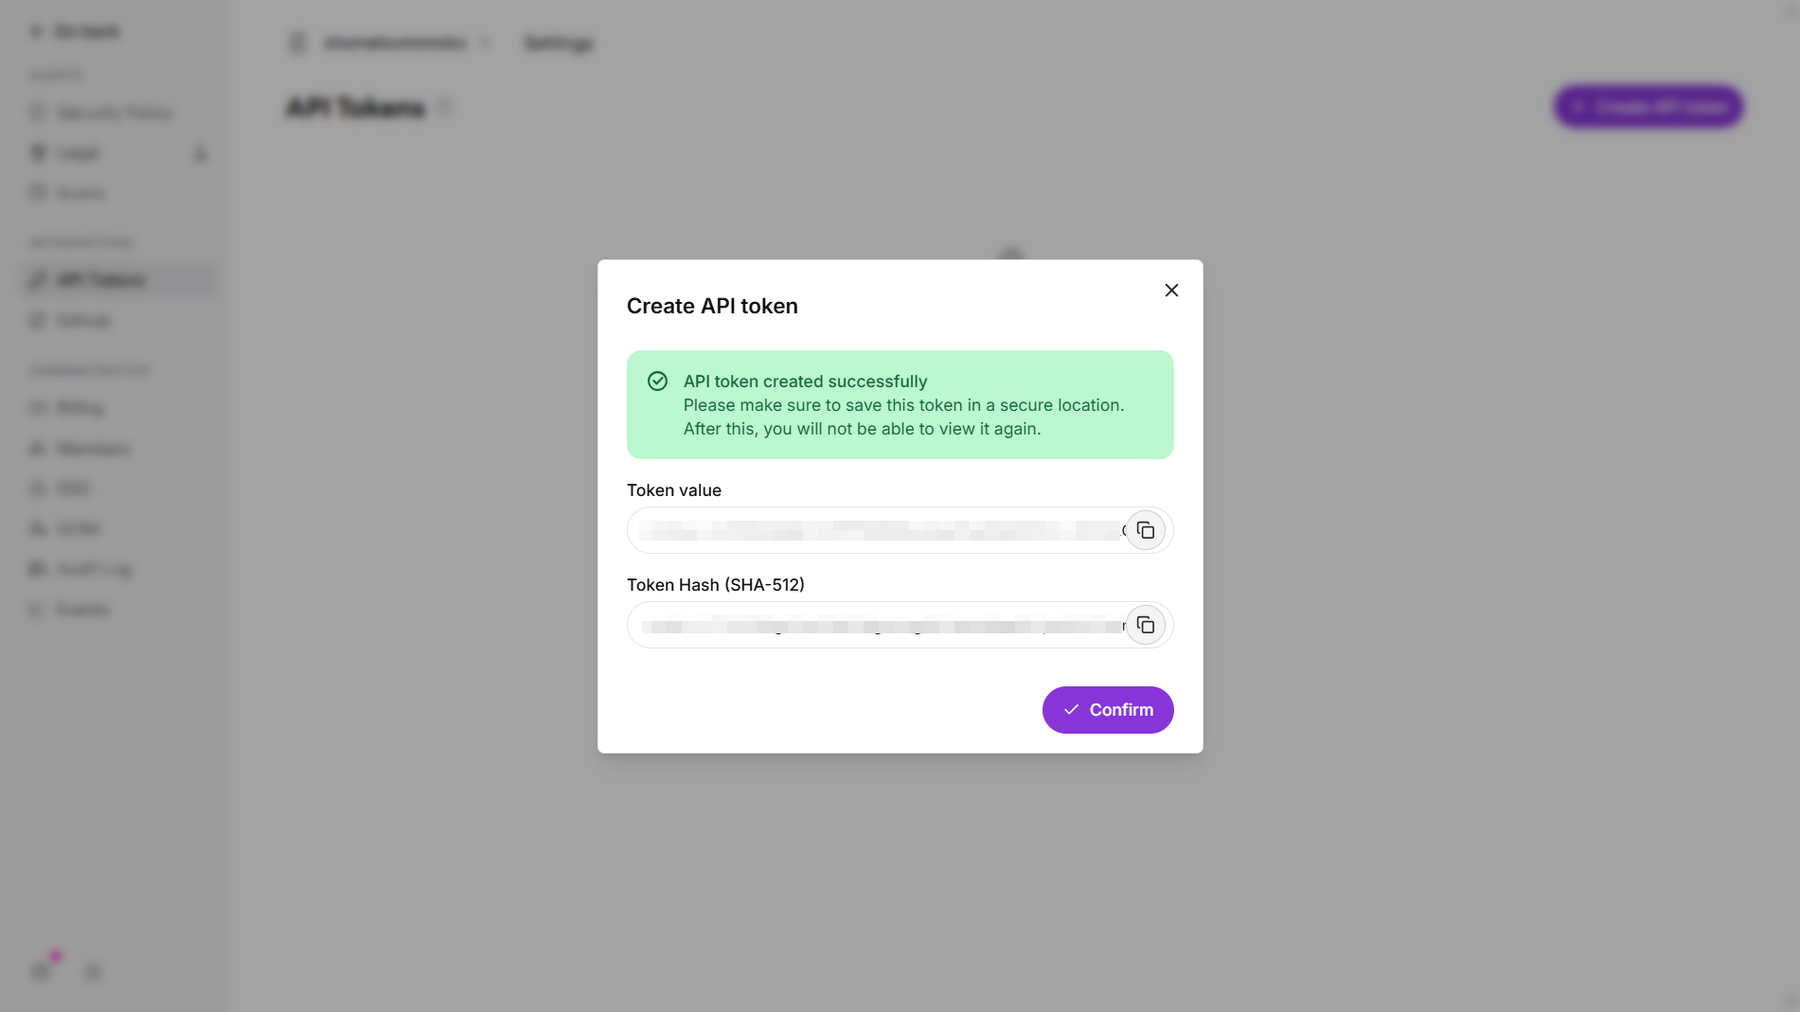Open Billing in the sidebar
This screenshot has width=1818, height=1012.
tap(80, 408)
